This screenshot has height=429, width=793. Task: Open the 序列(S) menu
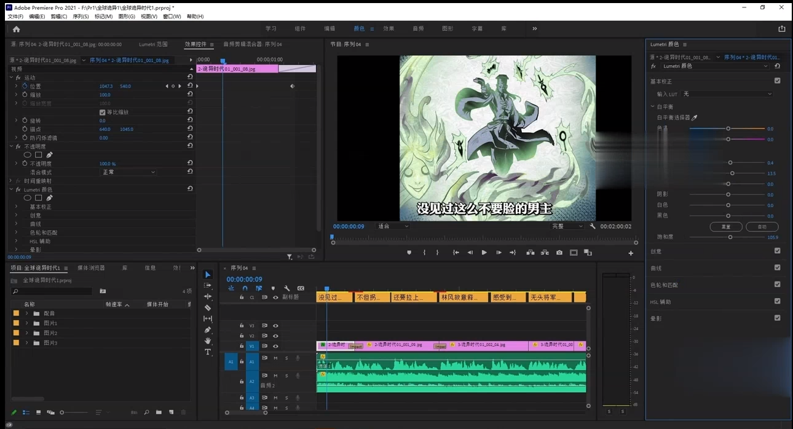coord(81,17)
